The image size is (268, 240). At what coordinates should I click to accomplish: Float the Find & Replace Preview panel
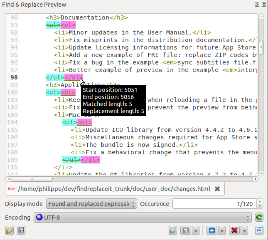(257, 5)
